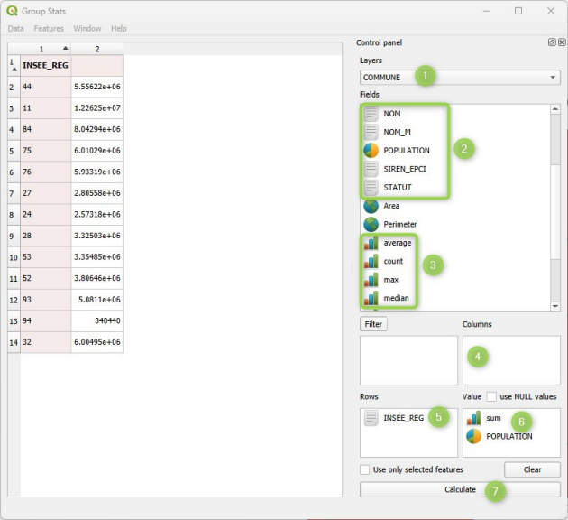
Task: Click the INSEE_REG text icon in Rows box
Action: (x=371, y=418)
